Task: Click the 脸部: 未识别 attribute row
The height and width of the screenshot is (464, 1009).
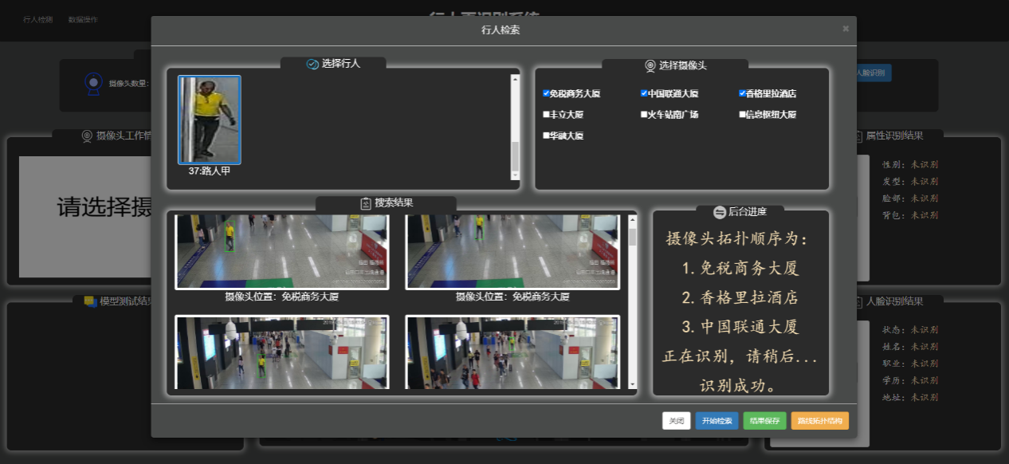Action: point(910,199)
